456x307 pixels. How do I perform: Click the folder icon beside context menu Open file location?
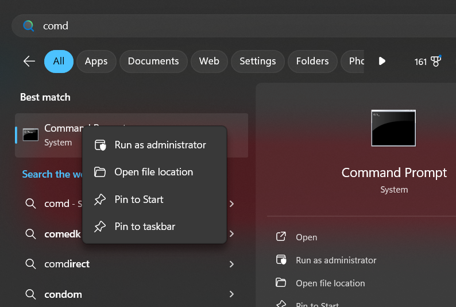pos(100,172)
